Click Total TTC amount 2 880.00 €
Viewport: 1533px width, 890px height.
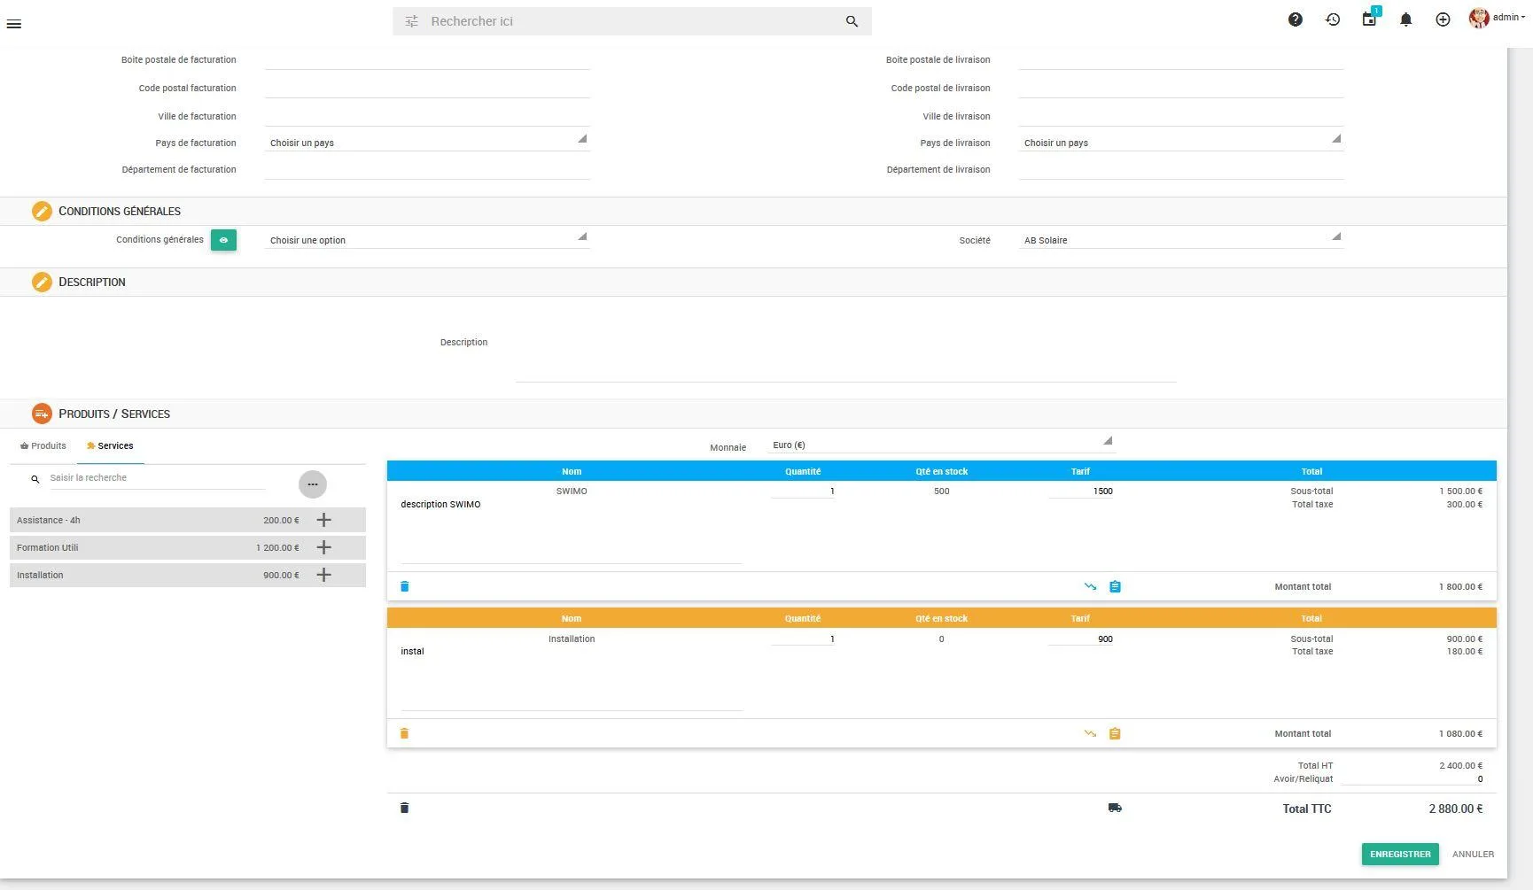(x=1456, y=809)
